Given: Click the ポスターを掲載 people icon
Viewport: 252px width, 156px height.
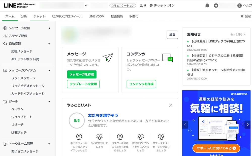Looking at the screenshot, I should pyautogui.click(x=120, y=137).
